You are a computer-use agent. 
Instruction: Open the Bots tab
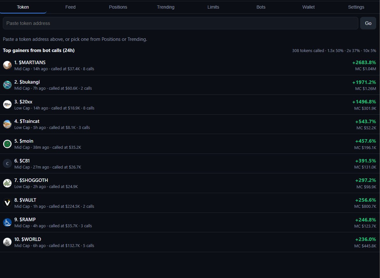point(261,7)
